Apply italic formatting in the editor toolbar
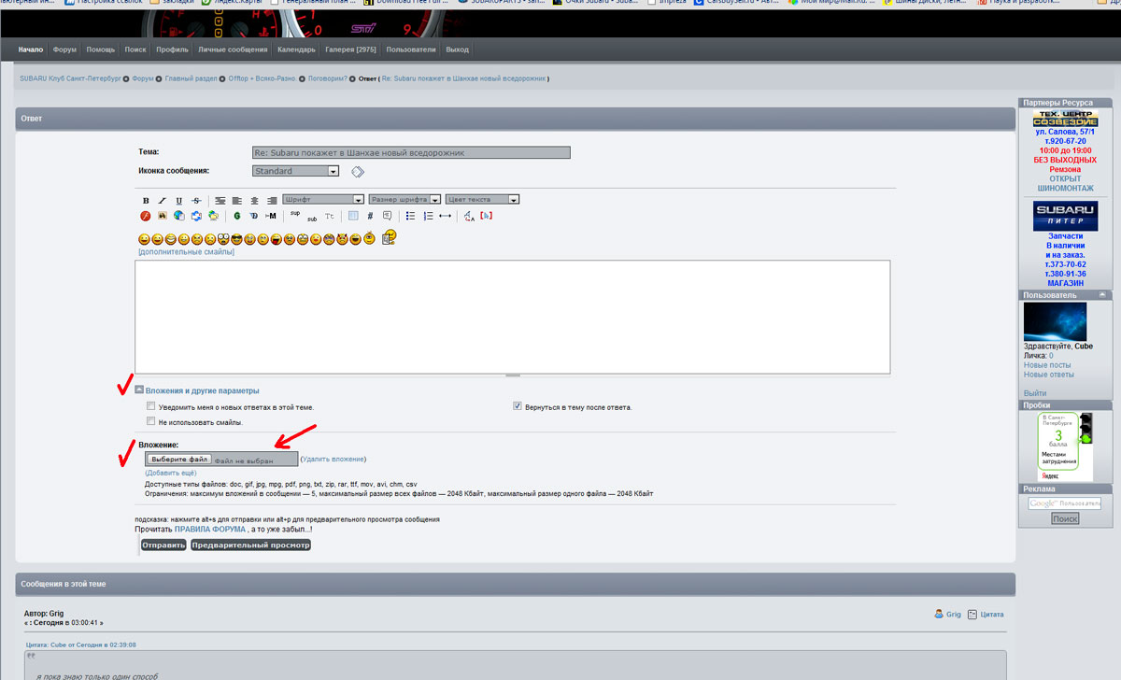This screenshot has height=680, width=1121. click(162, 201)
